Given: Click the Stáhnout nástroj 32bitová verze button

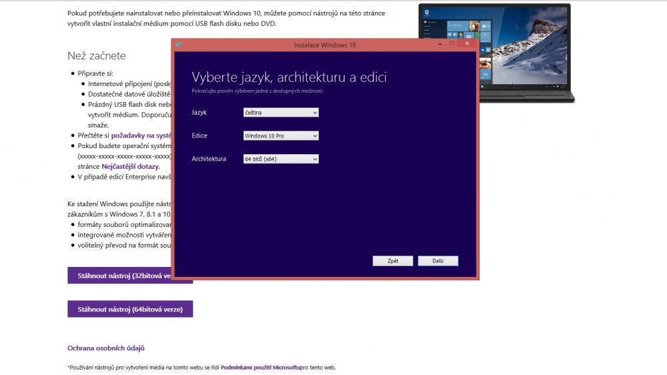Looking at the screenshot, I should [120, 275].
